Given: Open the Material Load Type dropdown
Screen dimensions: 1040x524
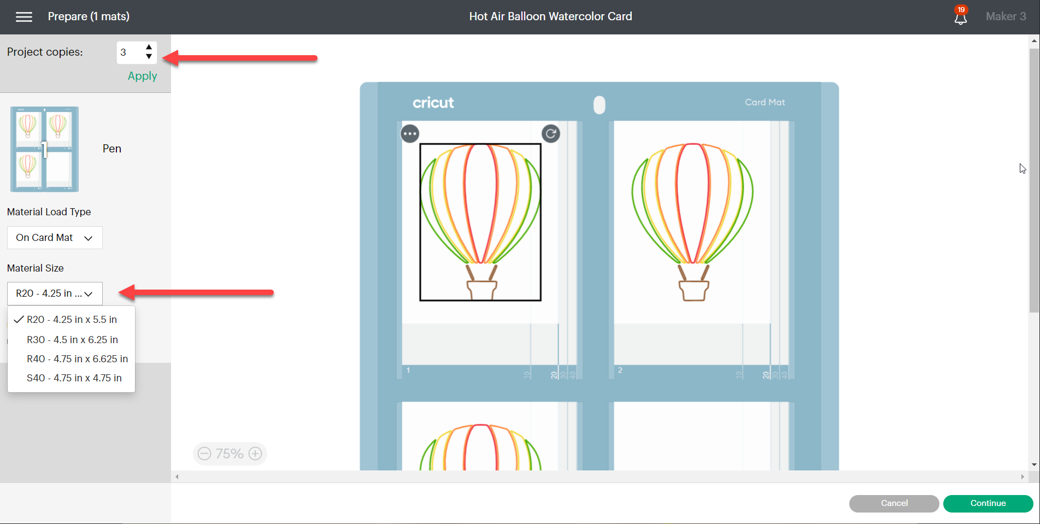Looking at the screenshot, I should pos(55,238).
